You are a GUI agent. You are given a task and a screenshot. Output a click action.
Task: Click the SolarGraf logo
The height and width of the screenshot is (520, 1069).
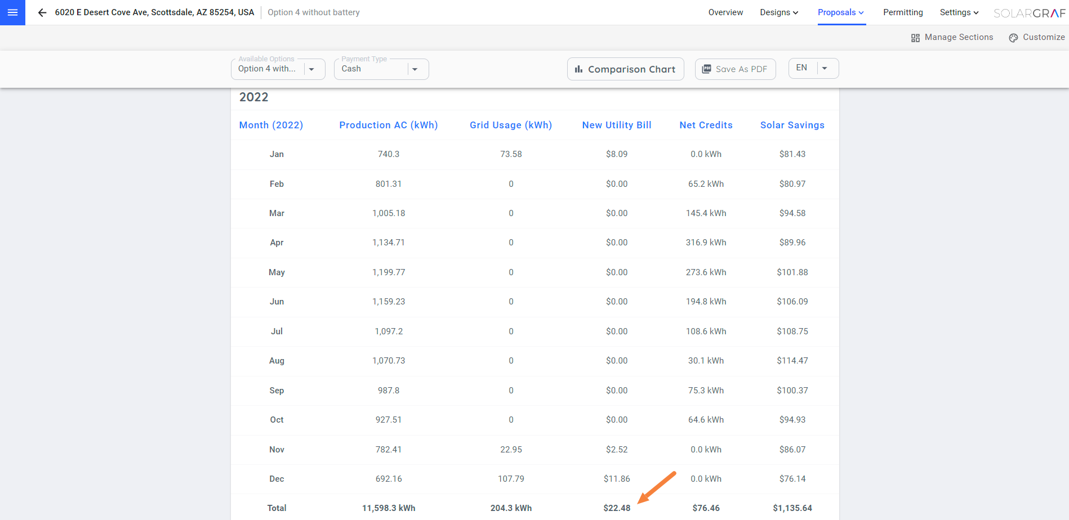(1029, 13)
